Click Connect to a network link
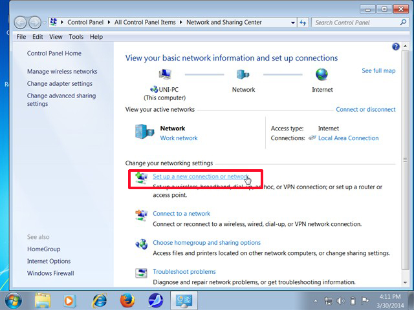Screen dimensions: 414x310 [181, 214]
